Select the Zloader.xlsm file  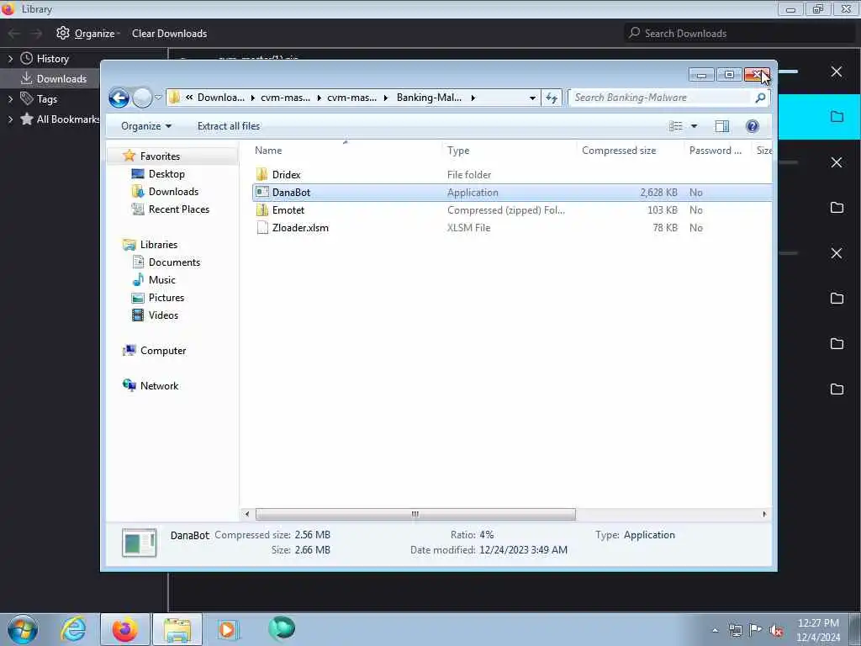(300, 227)
